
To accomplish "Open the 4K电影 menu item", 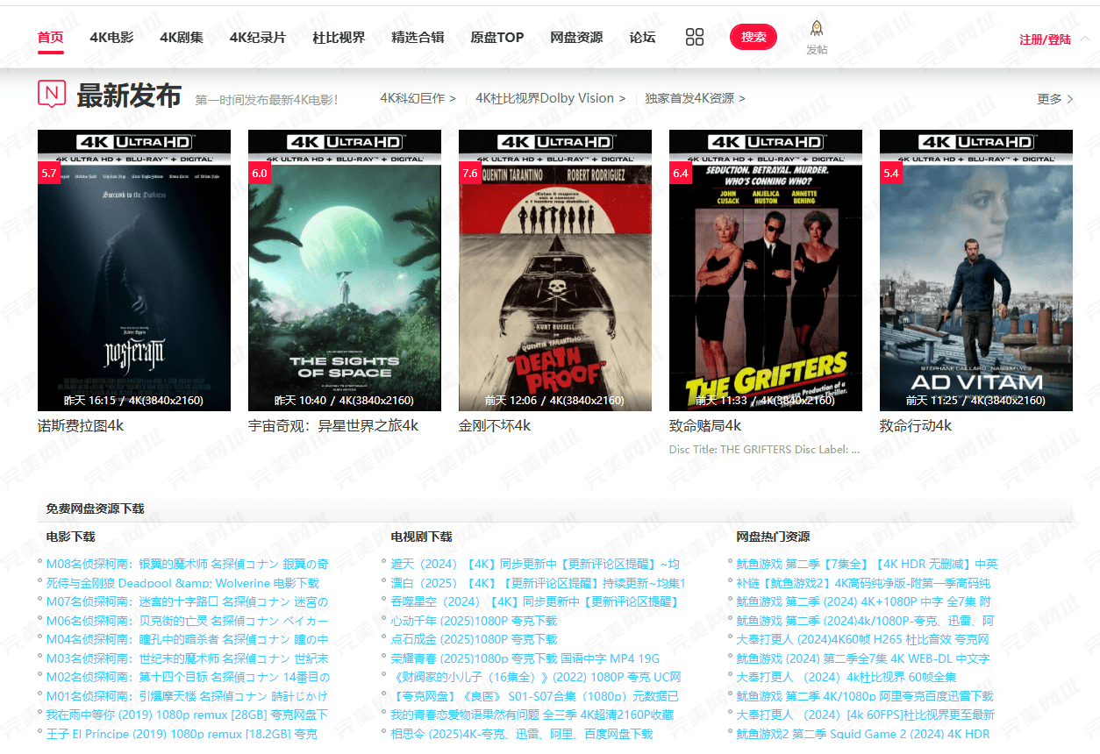I will [111, 37].
